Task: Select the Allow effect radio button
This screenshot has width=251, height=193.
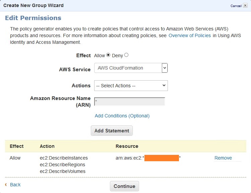Action: 108,55
